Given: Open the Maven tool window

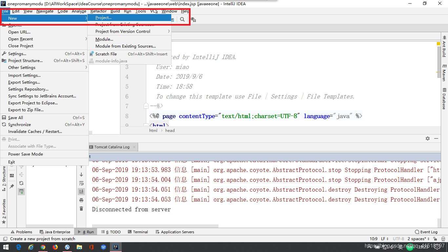Looking at the screenshot, I should point(444,73).
